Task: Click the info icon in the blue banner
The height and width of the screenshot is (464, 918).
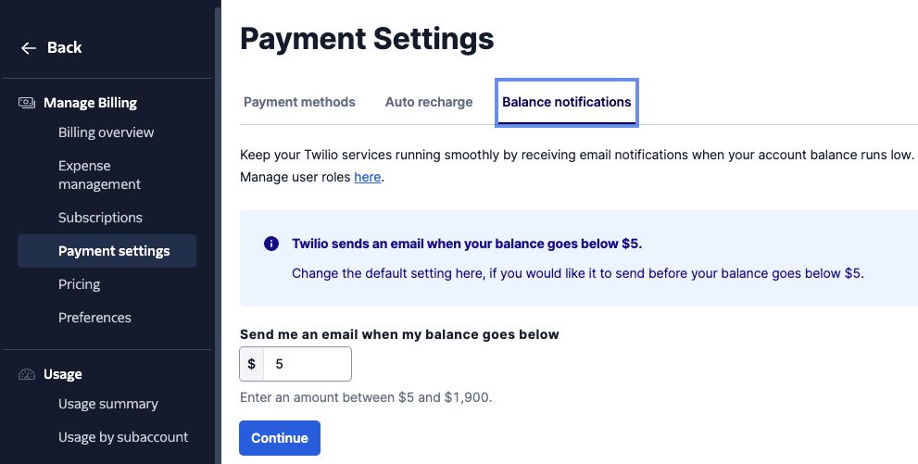Action: 271,244
